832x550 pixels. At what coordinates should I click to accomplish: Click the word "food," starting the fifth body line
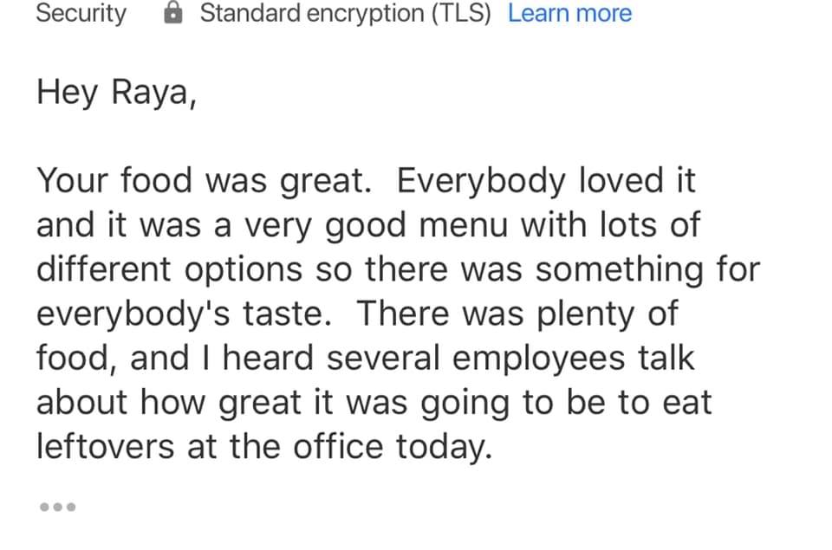tap(76, 358)
